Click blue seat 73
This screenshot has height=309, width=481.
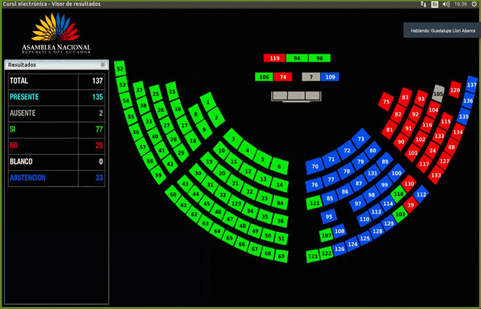(361, 139)
